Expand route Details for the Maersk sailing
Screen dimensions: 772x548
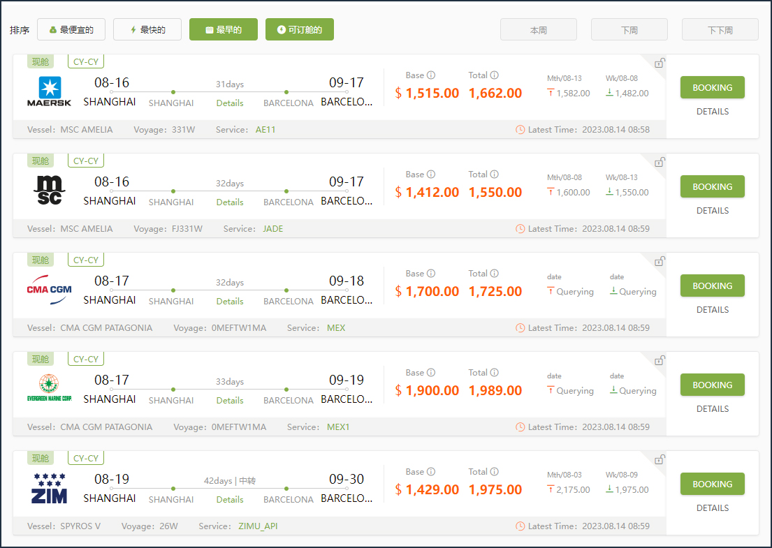click(230, 103)
